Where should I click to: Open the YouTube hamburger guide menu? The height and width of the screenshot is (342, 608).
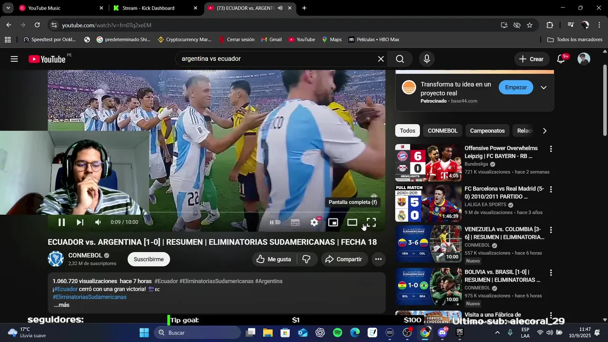pos(14,59)
